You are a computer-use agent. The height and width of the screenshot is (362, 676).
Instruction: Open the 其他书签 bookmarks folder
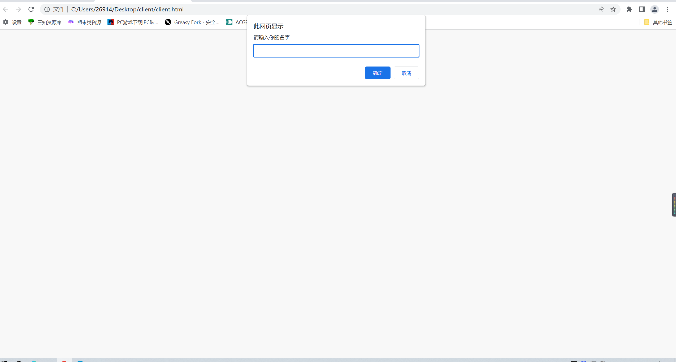click(658, 22)
